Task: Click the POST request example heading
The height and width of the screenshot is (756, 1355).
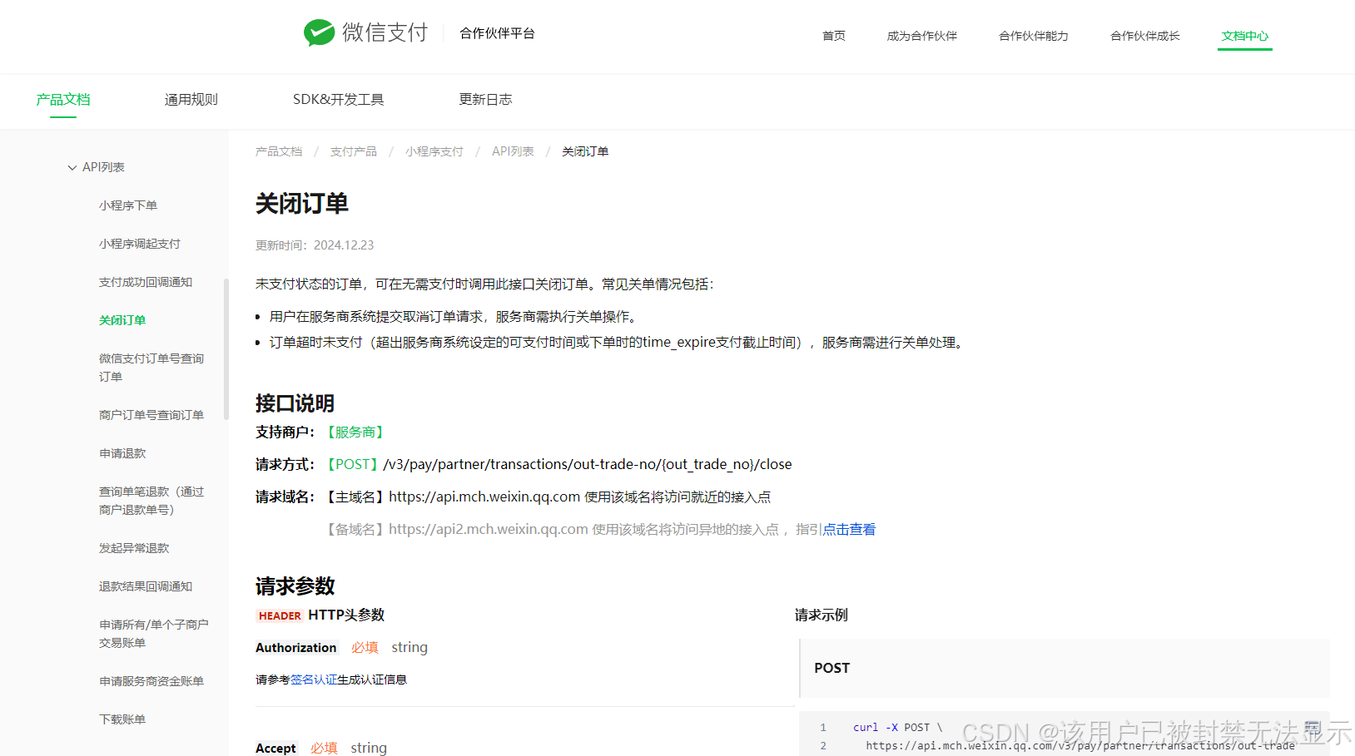Action: (x=831, y=668)
